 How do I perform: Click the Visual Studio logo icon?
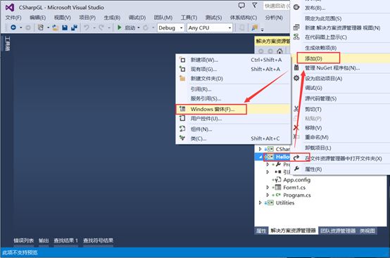(10, 8)
